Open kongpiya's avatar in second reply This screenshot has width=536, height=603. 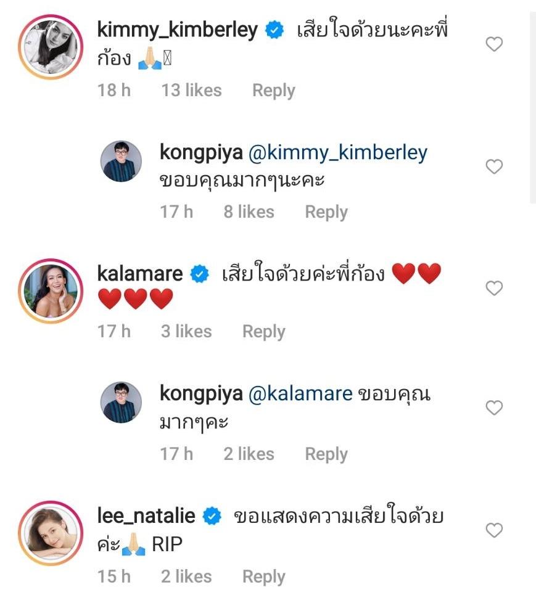[121, 403]
